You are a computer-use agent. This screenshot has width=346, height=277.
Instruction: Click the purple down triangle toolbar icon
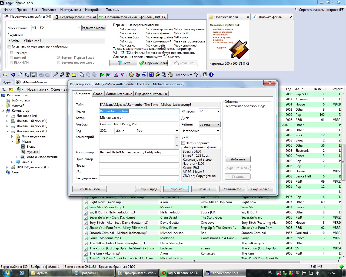(122, 75)
